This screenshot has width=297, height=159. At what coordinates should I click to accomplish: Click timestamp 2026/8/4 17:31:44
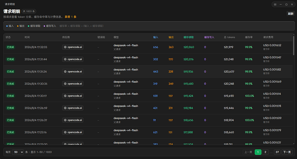pyautogui.click(x=36, y=59)
